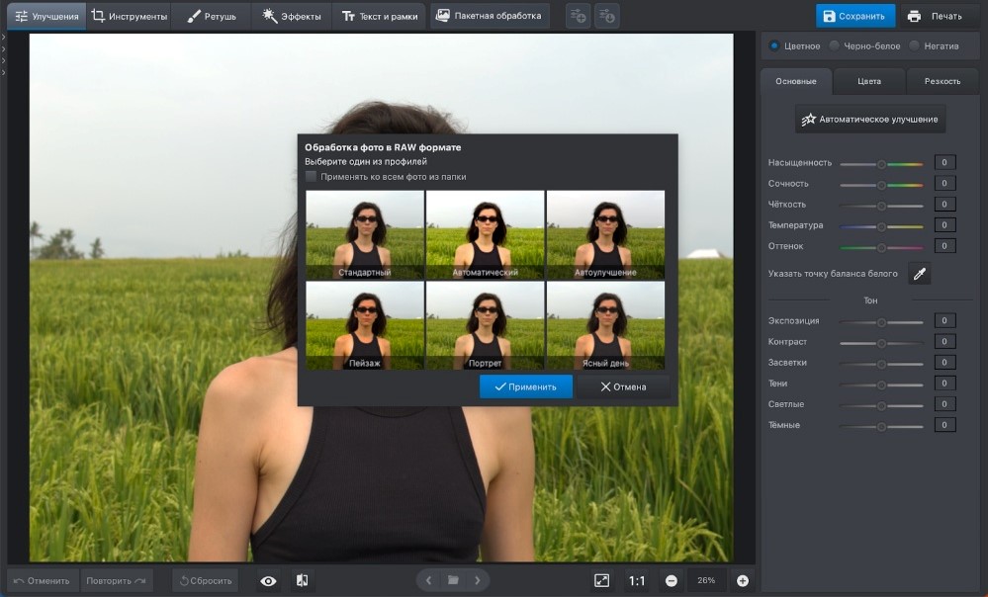
Task: Open the Ретушь tab
Action: pos(212,16)
